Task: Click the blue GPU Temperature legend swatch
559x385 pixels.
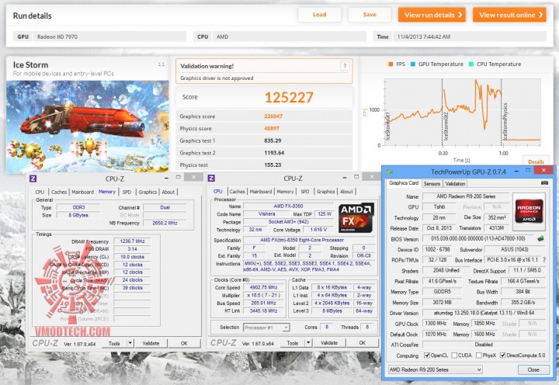Action: 413,64
